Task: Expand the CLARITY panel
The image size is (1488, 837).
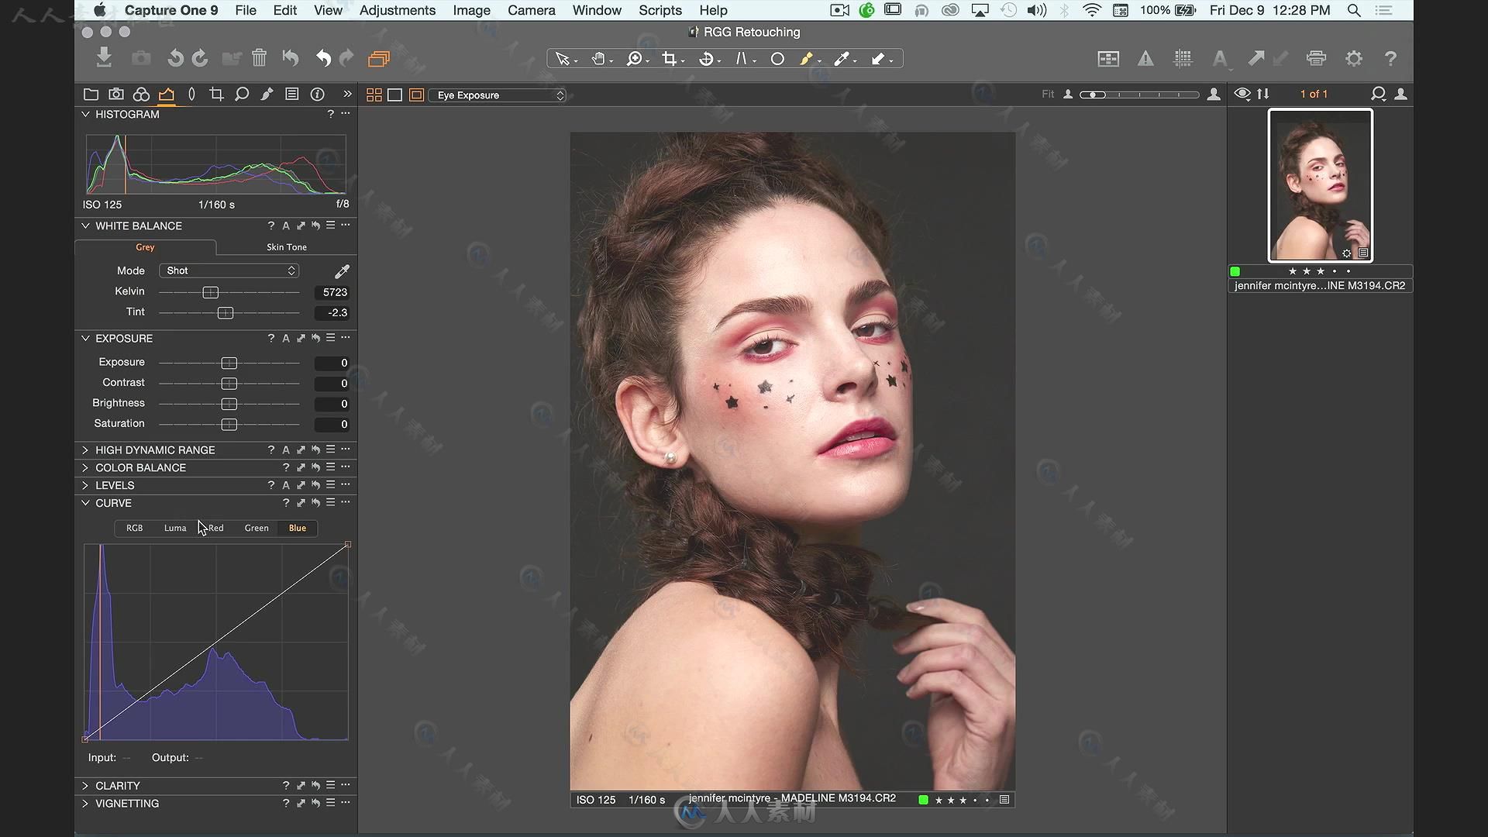Action: 84,785
